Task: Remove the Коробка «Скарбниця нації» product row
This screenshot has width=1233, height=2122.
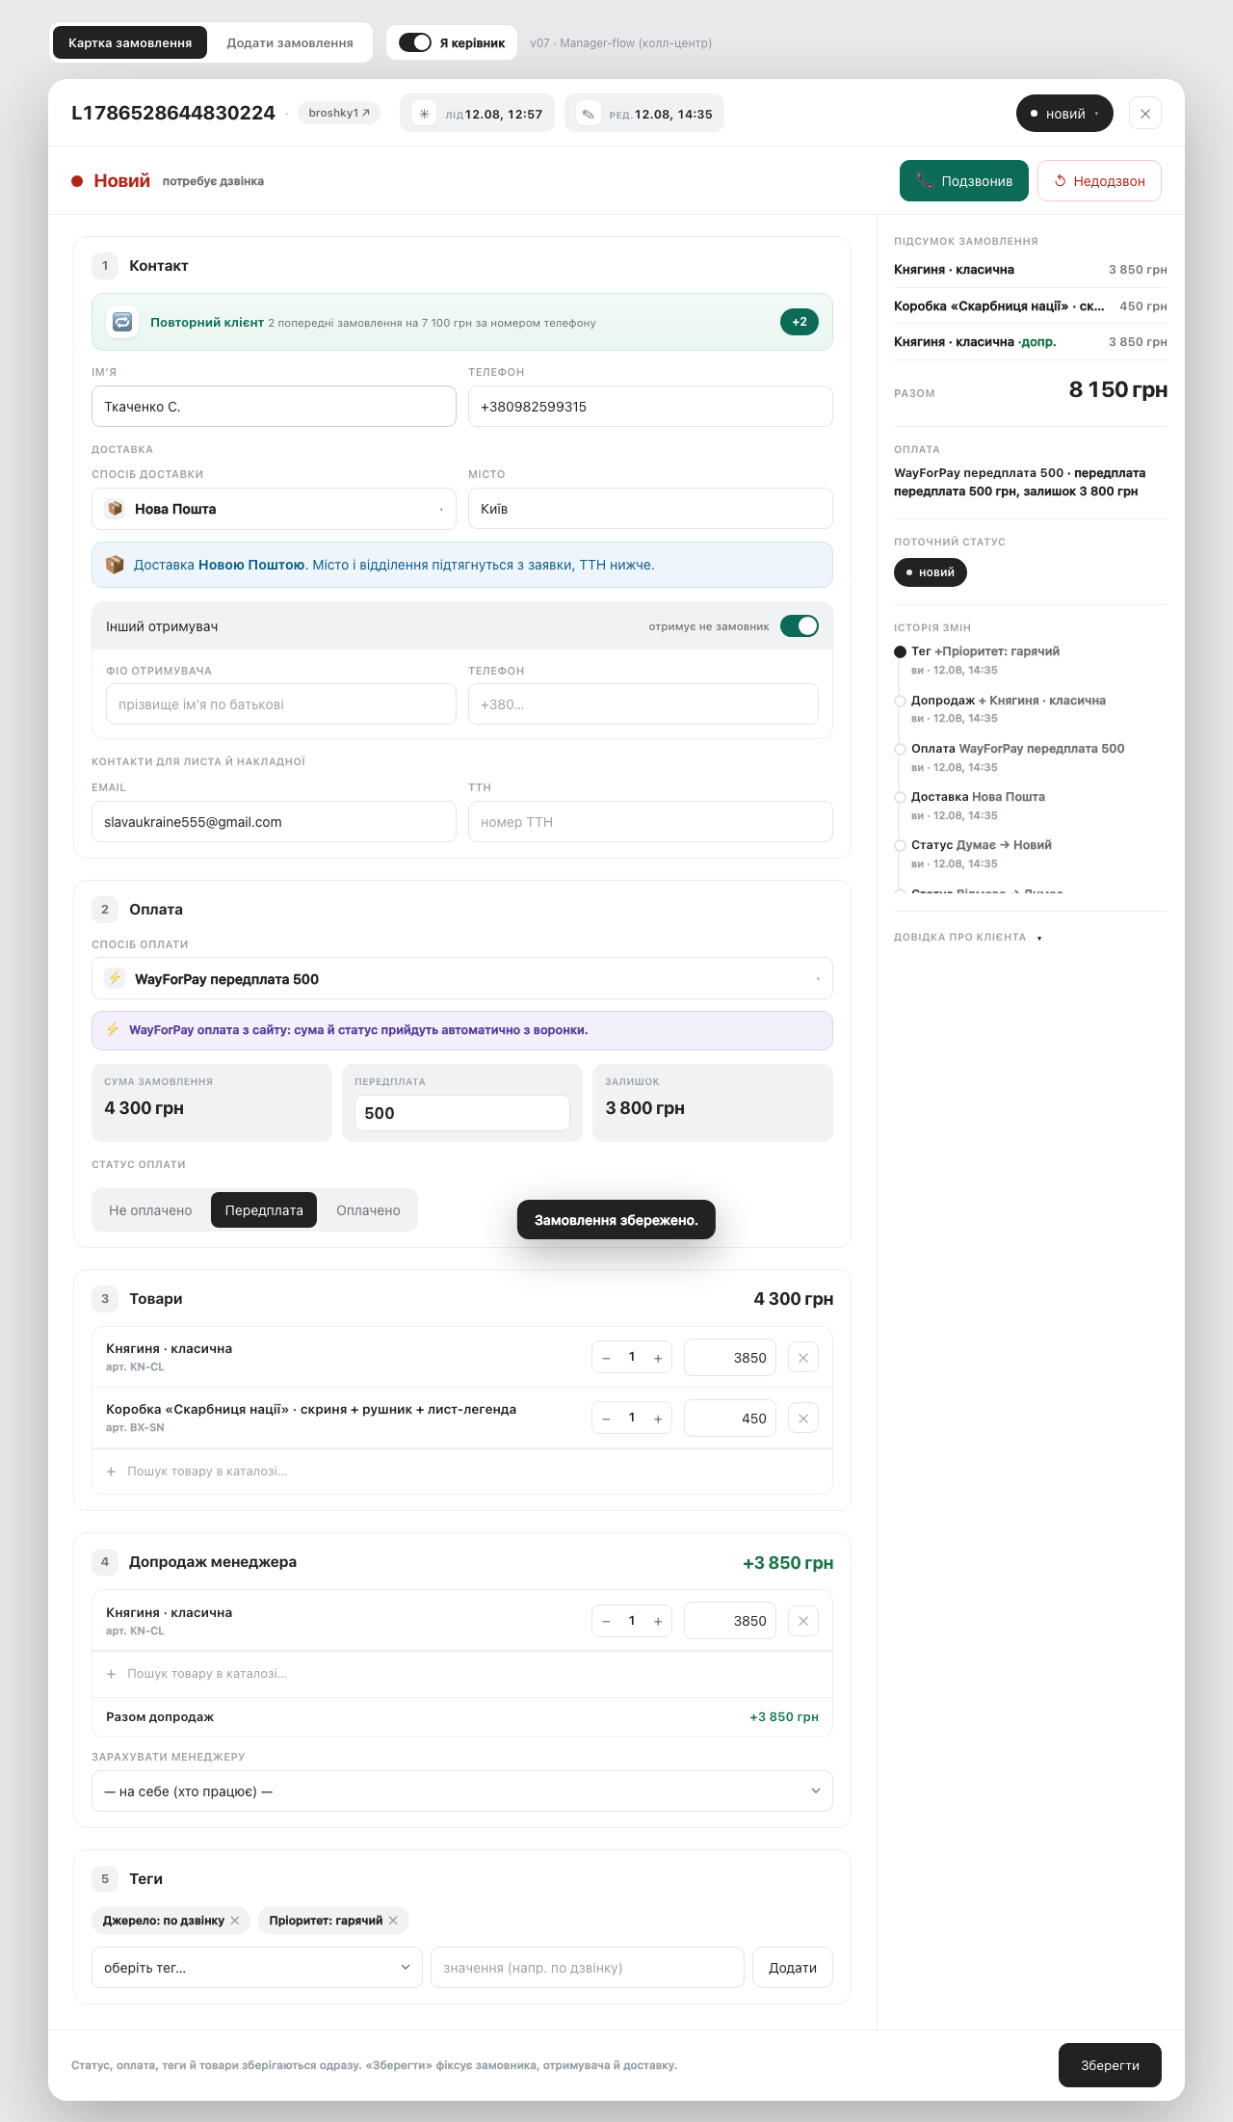Action: (803, 1419)
